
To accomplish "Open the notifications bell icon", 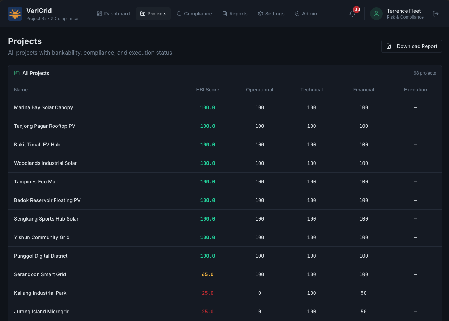I will point(352,14).
